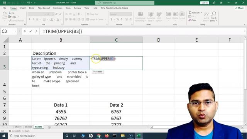Click the AutoSum sigma button
Screen dimensions: 247x139
point(194,13)
